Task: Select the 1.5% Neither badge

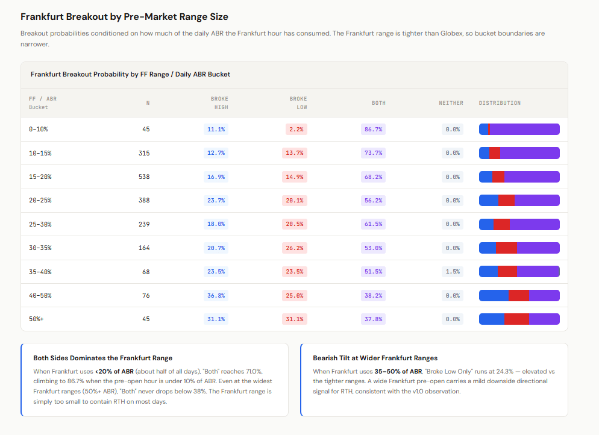Action: [453, 272]
